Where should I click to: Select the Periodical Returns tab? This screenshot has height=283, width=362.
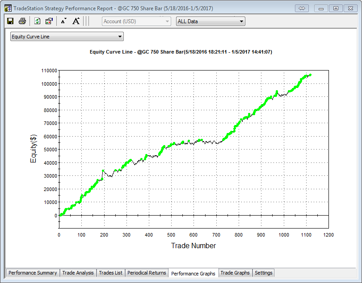coord(147,273)
